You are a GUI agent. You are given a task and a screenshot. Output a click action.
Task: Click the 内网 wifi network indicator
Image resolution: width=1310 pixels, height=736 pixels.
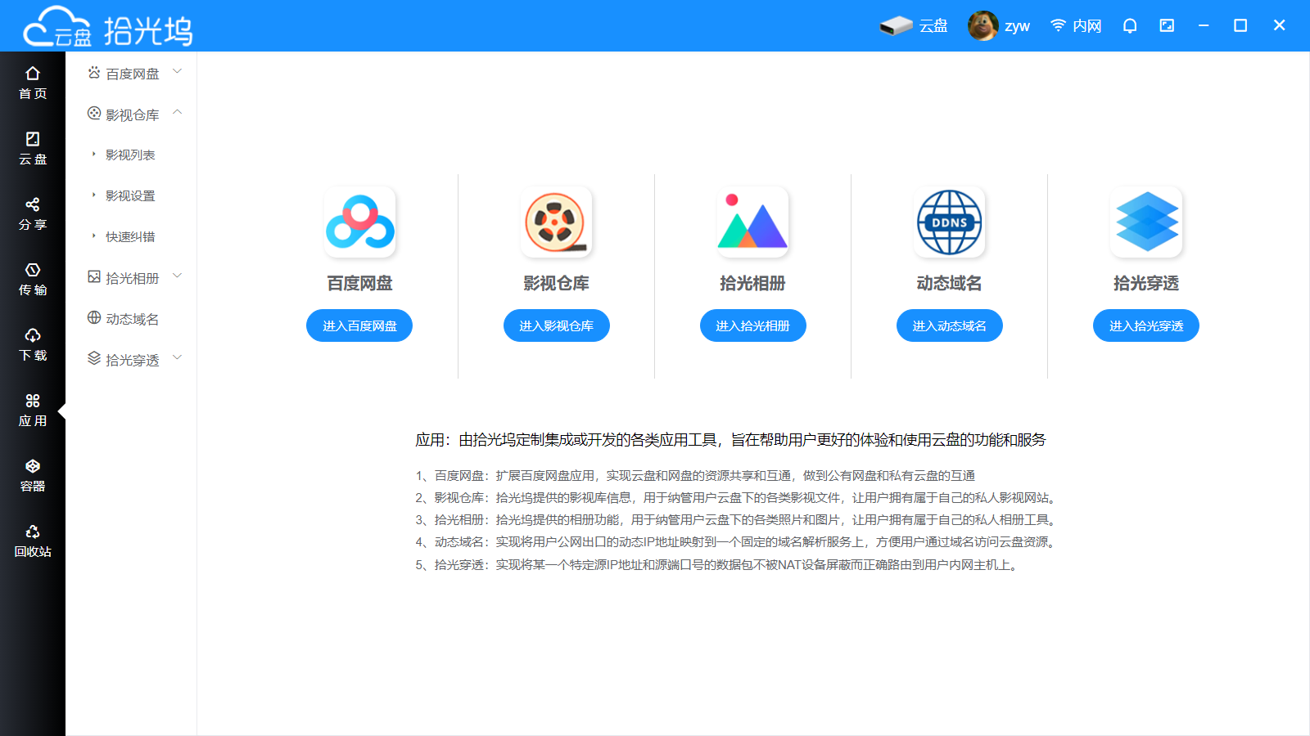[1076, 26]
